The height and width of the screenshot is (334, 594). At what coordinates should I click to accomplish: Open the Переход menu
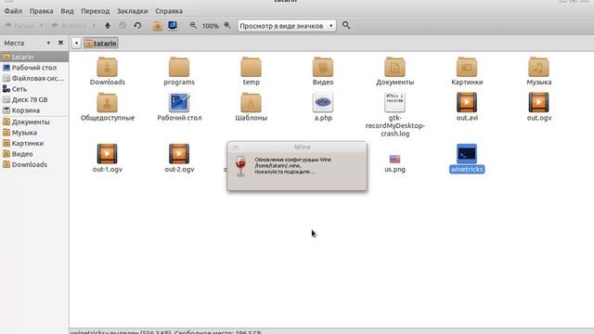[95, 11]
